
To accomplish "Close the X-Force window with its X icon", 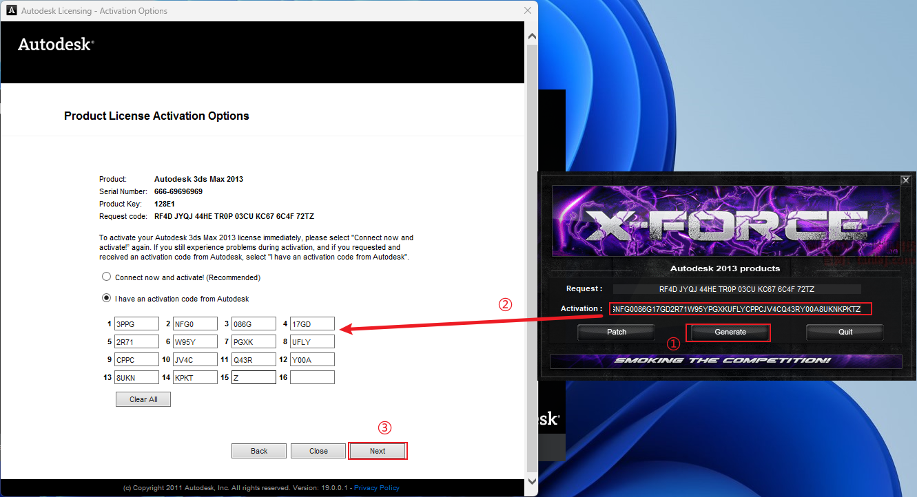I will 905,180.
